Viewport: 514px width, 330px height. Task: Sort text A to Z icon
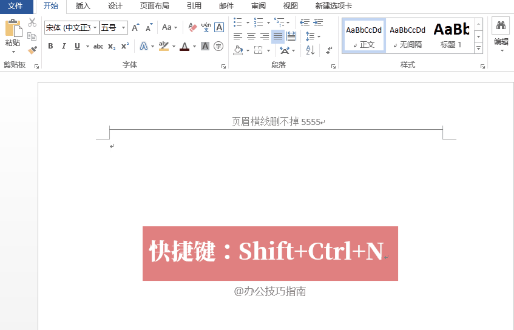(x=310, y=50)
